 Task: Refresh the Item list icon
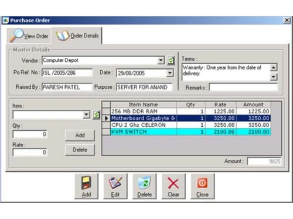pos(96,114)
